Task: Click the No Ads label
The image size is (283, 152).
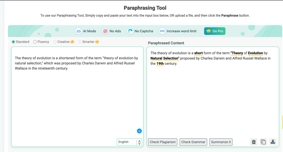Action: [115, 31]
